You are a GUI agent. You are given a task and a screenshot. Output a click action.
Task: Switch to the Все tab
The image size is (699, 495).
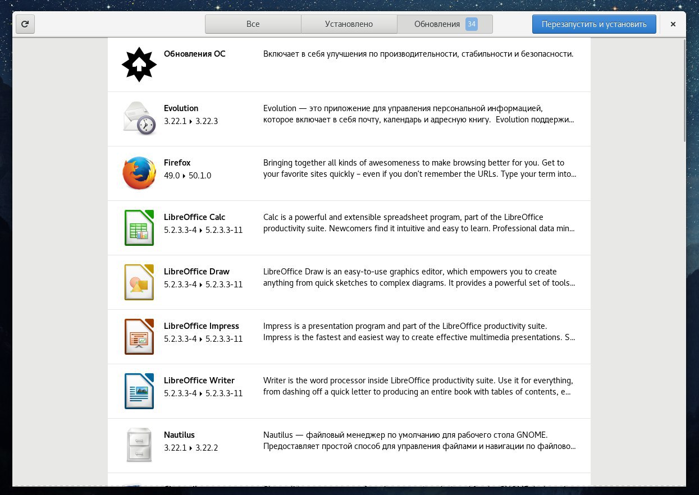click(253, 24)
